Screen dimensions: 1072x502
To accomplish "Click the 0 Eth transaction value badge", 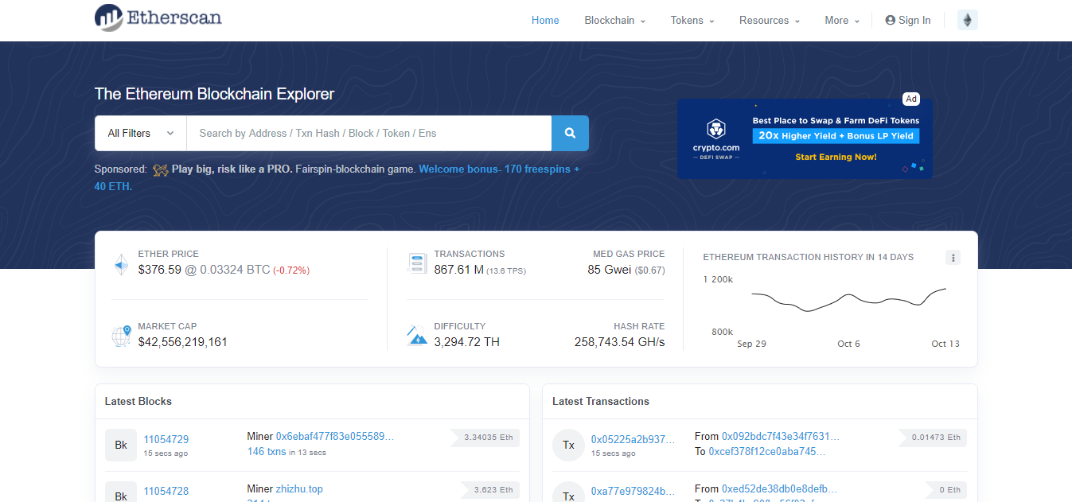I will (x=947, y=489).
